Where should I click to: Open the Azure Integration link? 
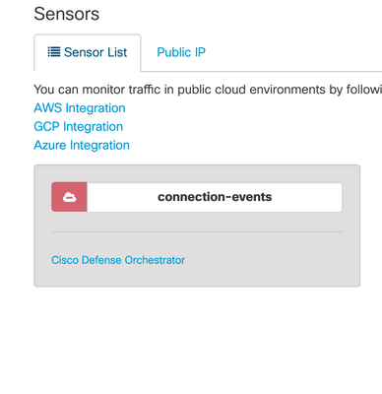pos(82,145)
